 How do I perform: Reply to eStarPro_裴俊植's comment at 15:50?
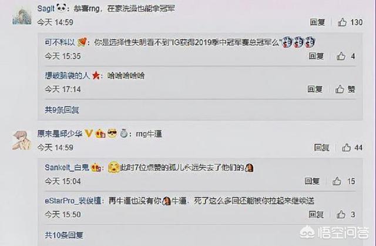316,215
